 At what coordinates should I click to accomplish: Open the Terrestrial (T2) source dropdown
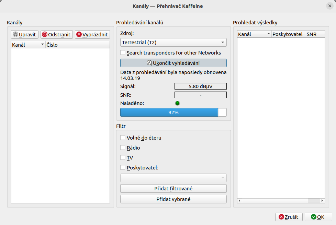173,43
